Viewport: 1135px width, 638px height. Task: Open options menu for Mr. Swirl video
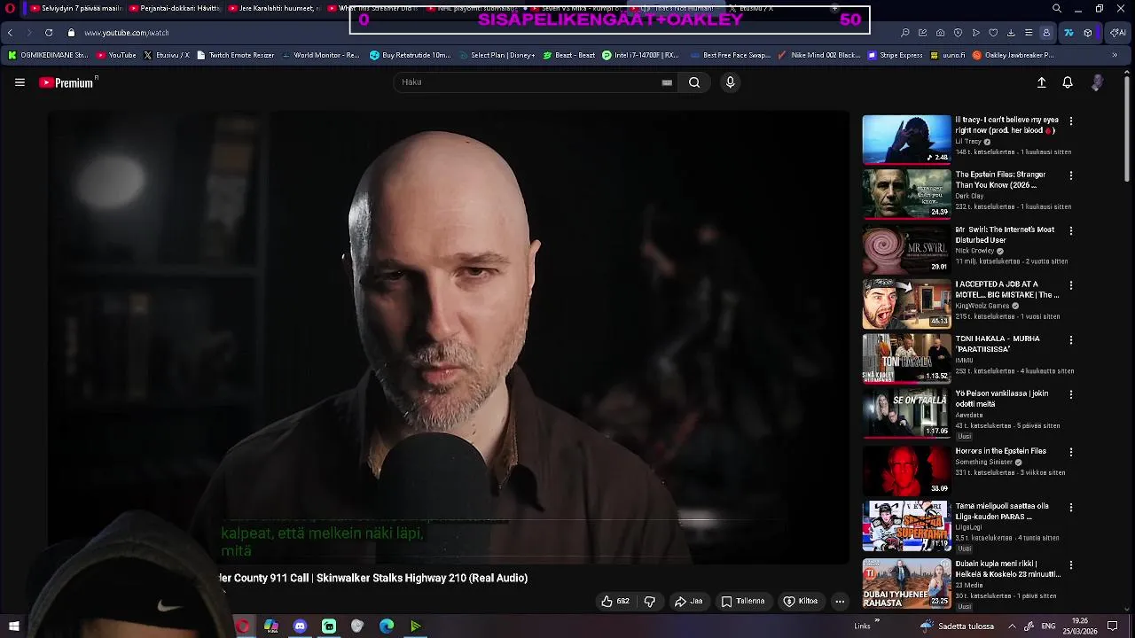1071,230
